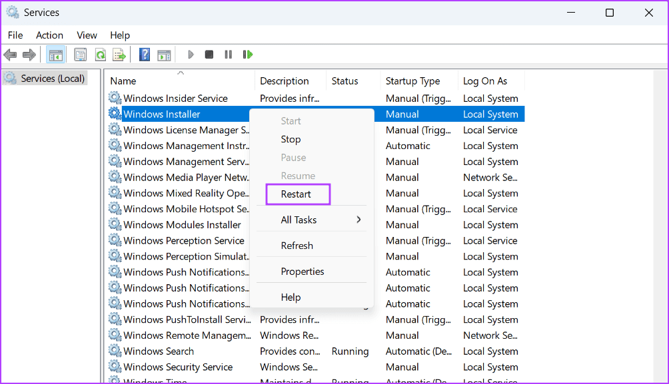Open the toolbar Properties sheet icon
Screen dimensions: 669x384
point(80,55)
